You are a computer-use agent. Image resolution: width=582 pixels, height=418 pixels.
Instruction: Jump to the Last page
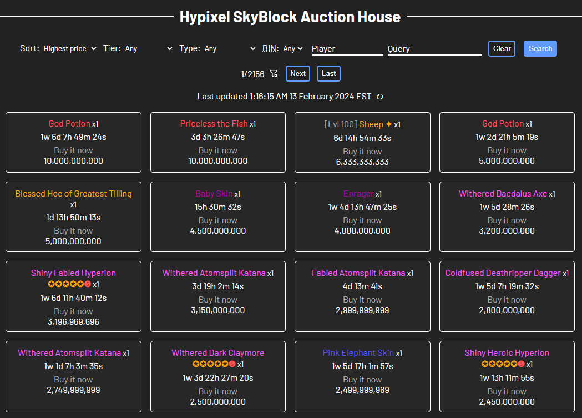point(328,73)
